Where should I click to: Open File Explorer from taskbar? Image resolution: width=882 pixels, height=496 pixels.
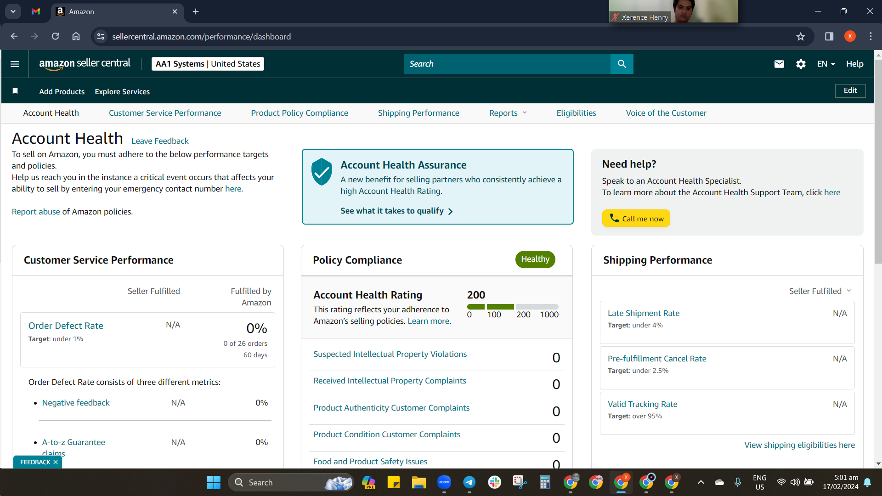click(x=418, y=482)
